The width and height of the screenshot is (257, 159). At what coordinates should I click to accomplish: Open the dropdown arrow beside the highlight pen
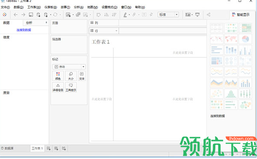coord(129,15)
